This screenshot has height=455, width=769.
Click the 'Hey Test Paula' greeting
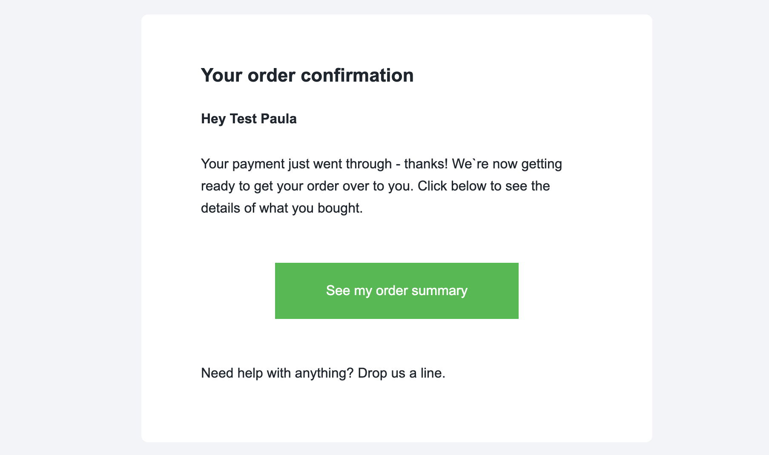click(249, 119)
